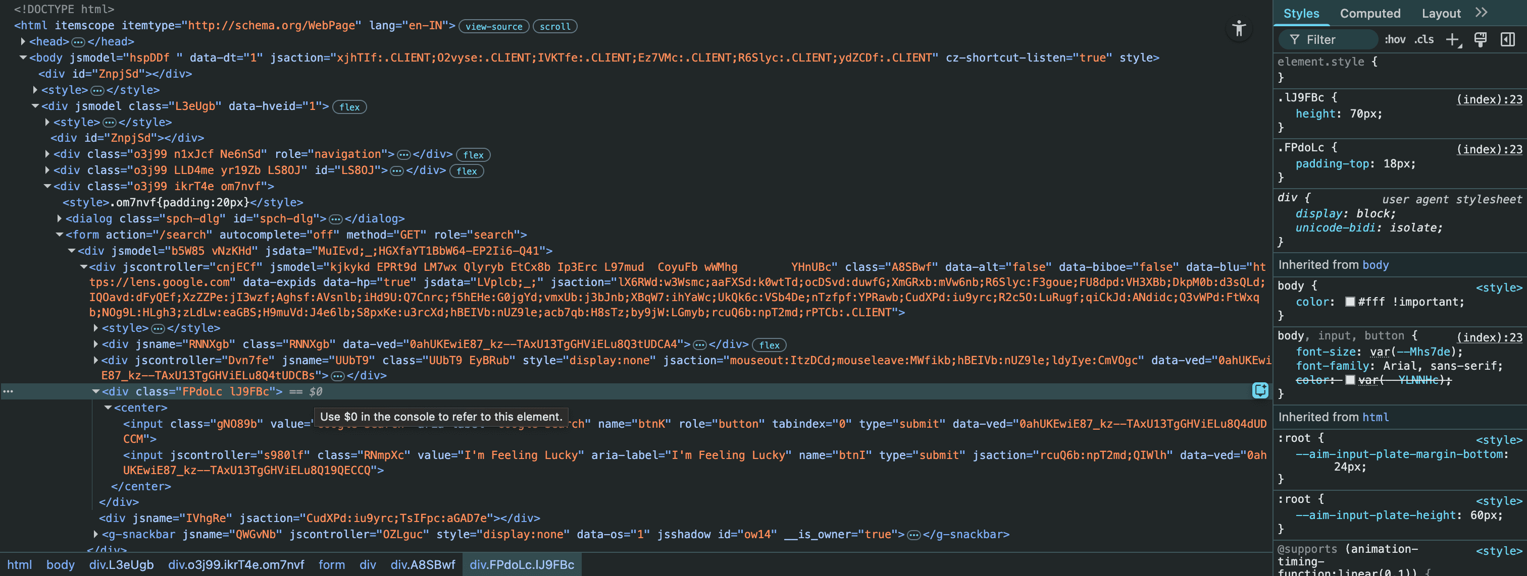The image size is (1527, 576).
Task: Expand the ellipsis in the g-snackbar row
Action: click(x=914, y=535)
